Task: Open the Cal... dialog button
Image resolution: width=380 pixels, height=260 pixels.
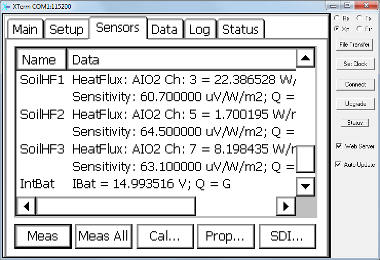Action: (x=165, y=236)
